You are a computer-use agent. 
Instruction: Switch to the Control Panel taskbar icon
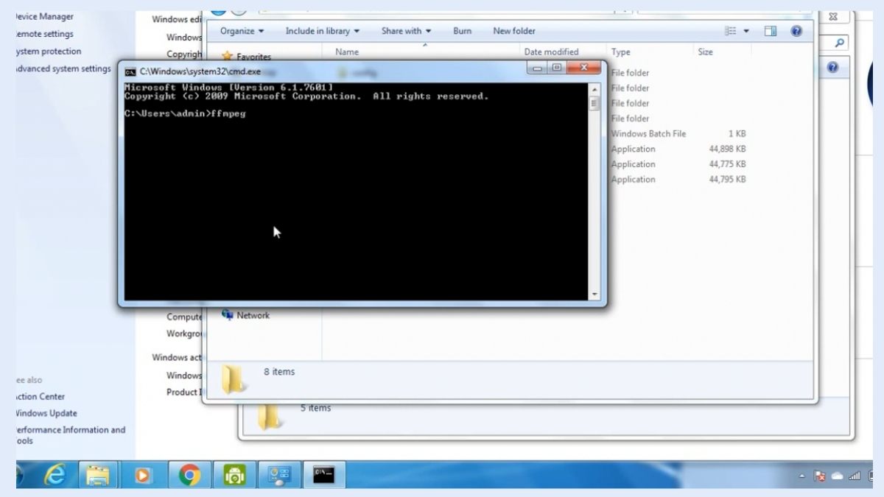(x=279, y=476)
